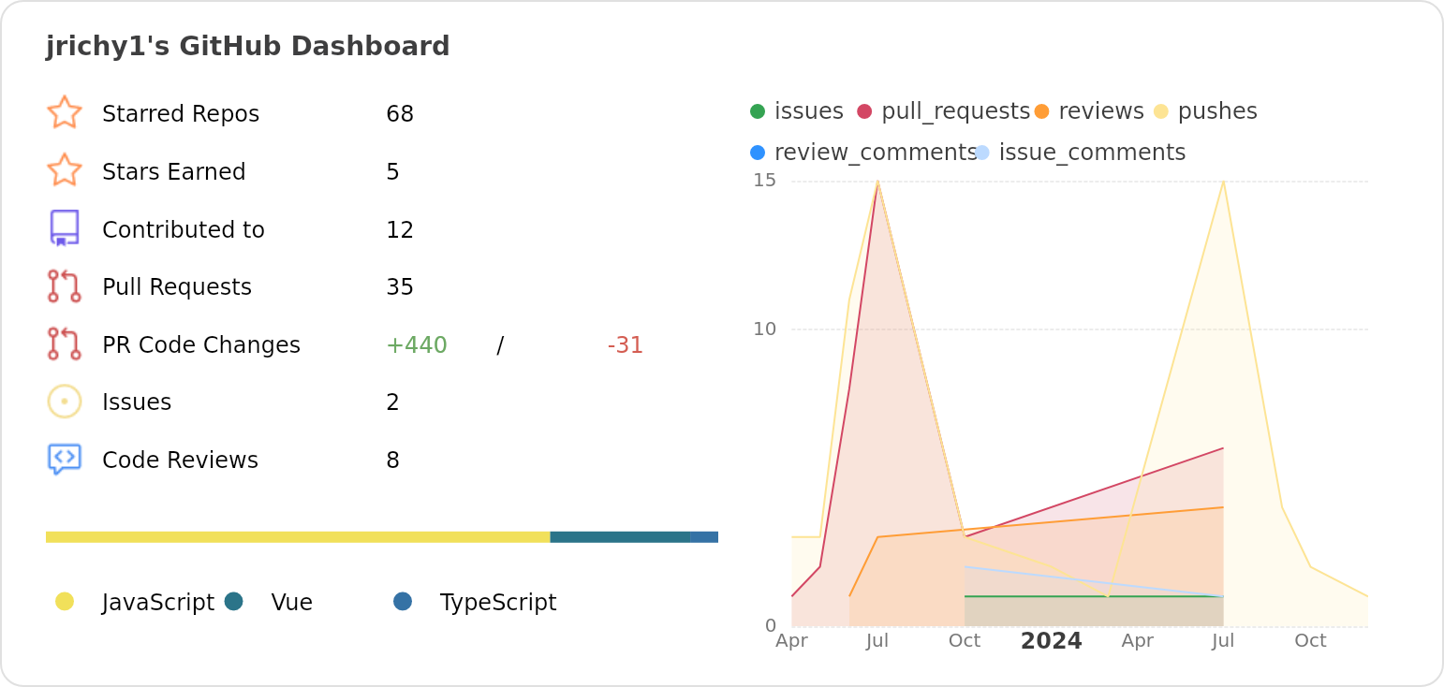Click the +440 additions value

coord(417,345)
